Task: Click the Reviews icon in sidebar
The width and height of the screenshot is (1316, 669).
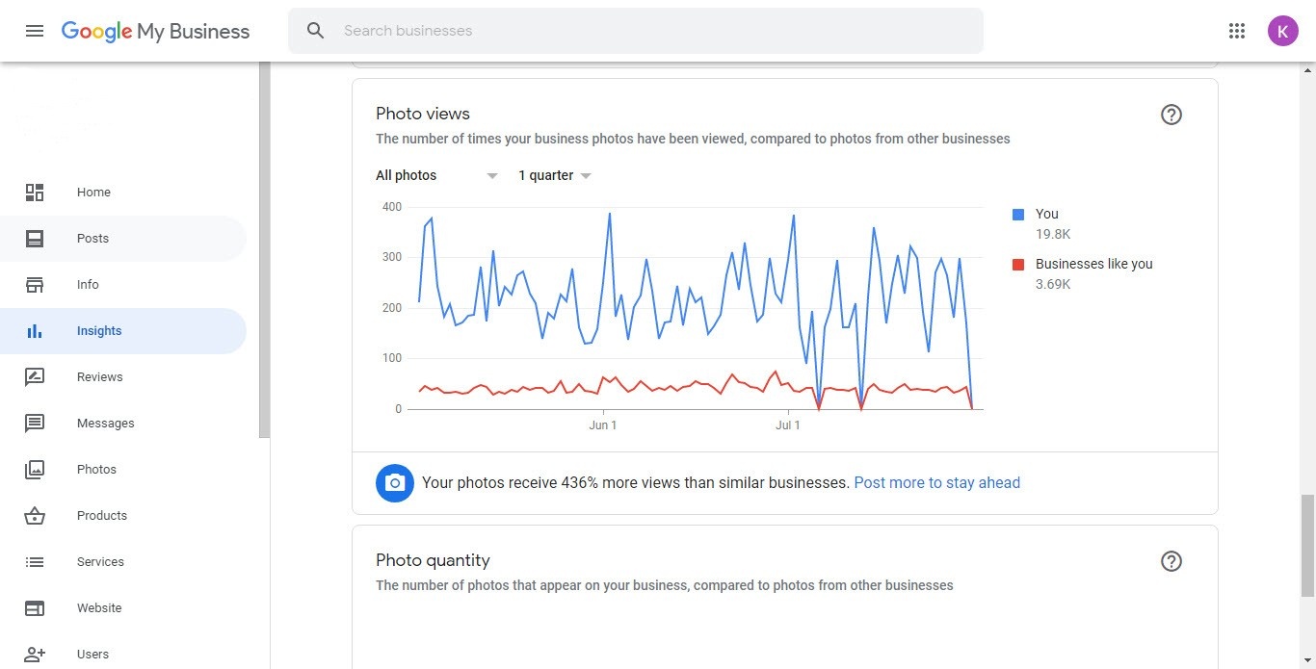Action: point(35,377)
